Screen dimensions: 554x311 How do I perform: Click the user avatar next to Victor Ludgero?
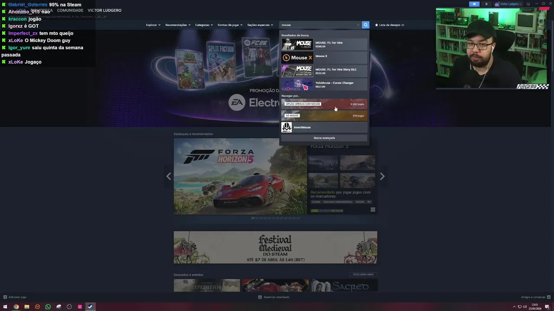(497, 4)
